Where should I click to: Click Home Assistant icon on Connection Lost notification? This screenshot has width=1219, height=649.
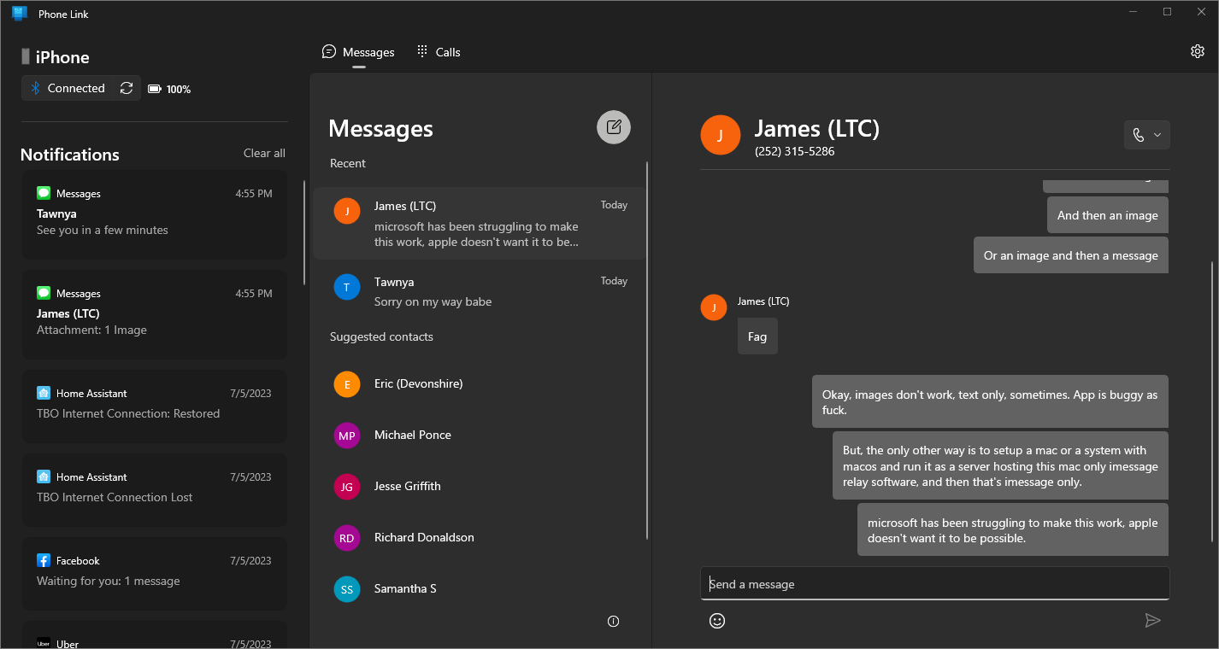44,477
